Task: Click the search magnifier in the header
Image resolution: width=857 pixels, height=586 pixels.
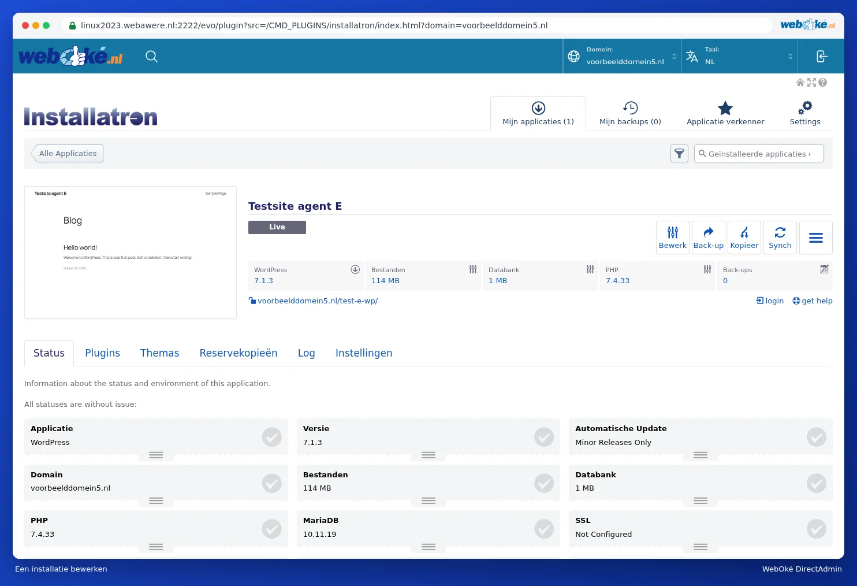Action: (x=151, y=56)
